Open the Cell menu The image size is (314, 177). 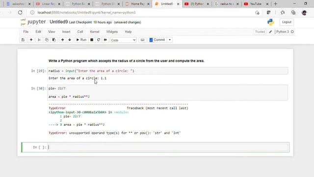(x=80, y=31)
